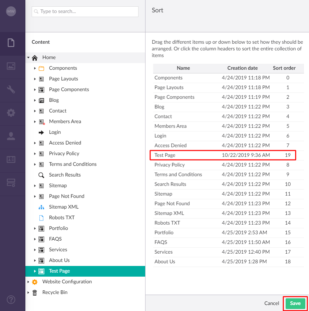
Task: Click the FAQS layout icon
Action: [x=41, y=239]
